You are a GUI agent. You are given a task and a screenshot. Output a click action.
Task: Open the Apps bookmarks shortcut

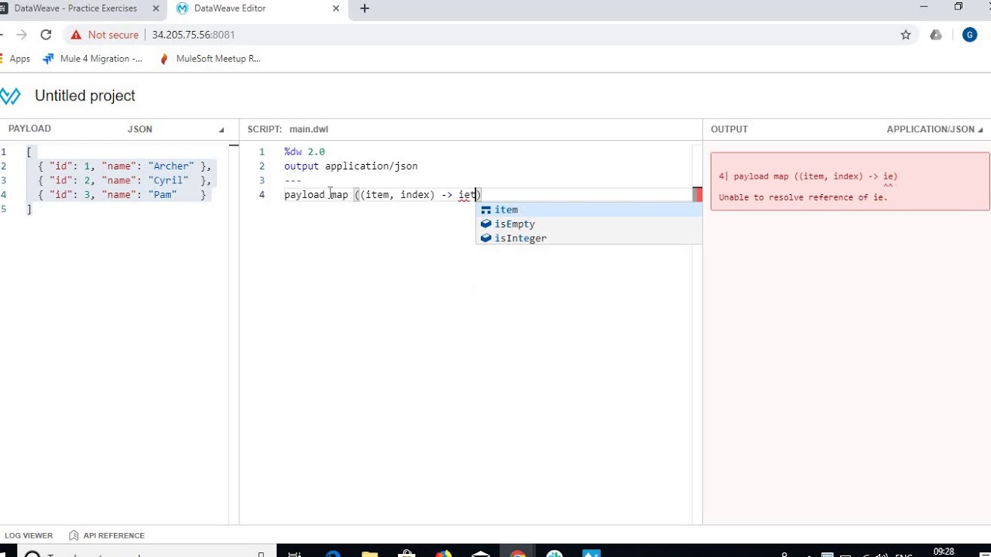click(15, 59)
